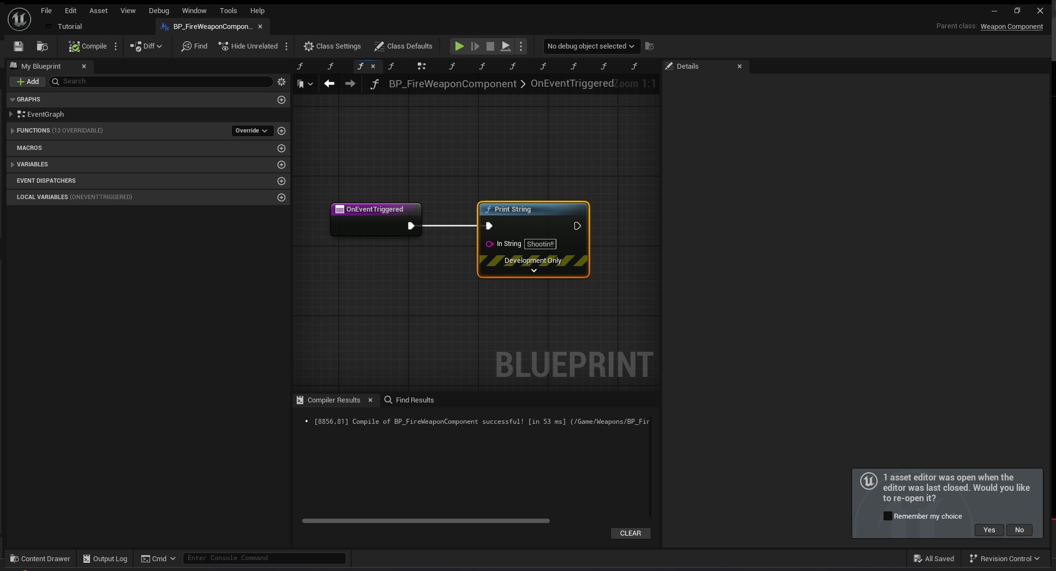The width and height of the screenshot is (1056, 571).
Task: Navigate back in graph history
Action: [329, 83]
